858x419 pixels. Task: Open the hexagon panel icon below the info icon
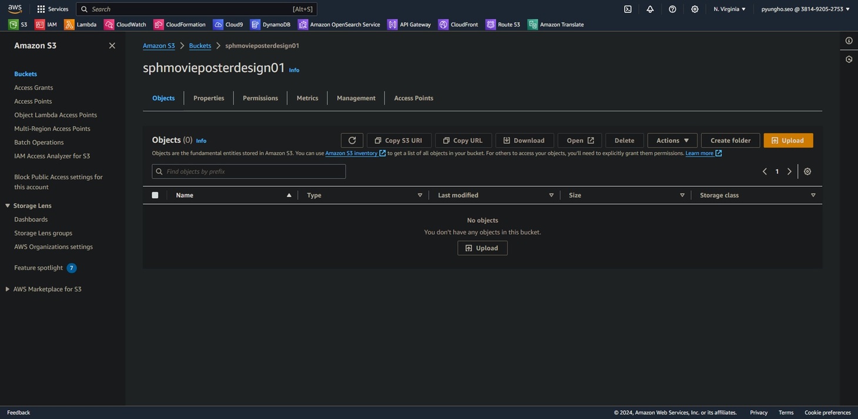click(x=849, y=59)
